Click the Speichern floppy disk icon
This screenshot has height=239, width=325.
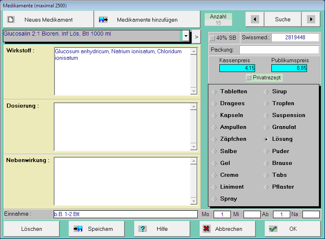point(78,229)
